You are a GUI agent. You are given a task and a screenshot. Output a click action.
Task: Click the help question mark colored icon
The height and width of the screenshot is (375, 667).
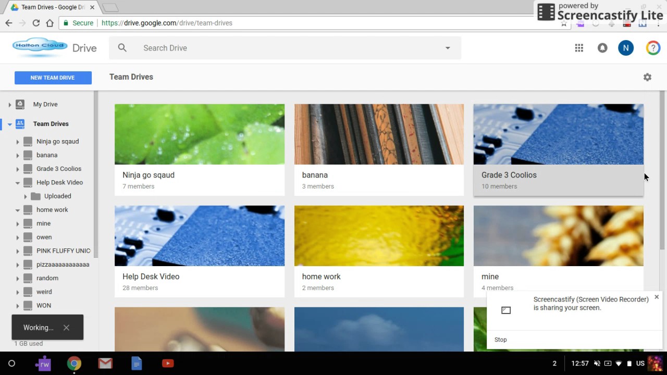tap(653, 48)
